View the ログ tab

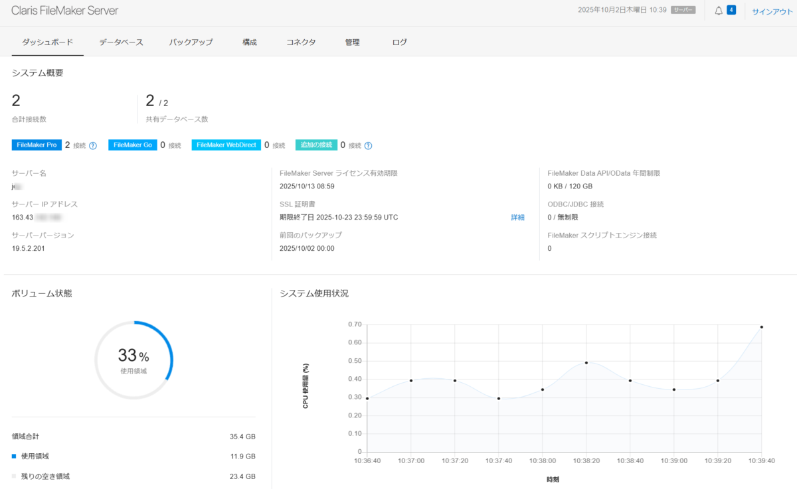tap(399, 42)
